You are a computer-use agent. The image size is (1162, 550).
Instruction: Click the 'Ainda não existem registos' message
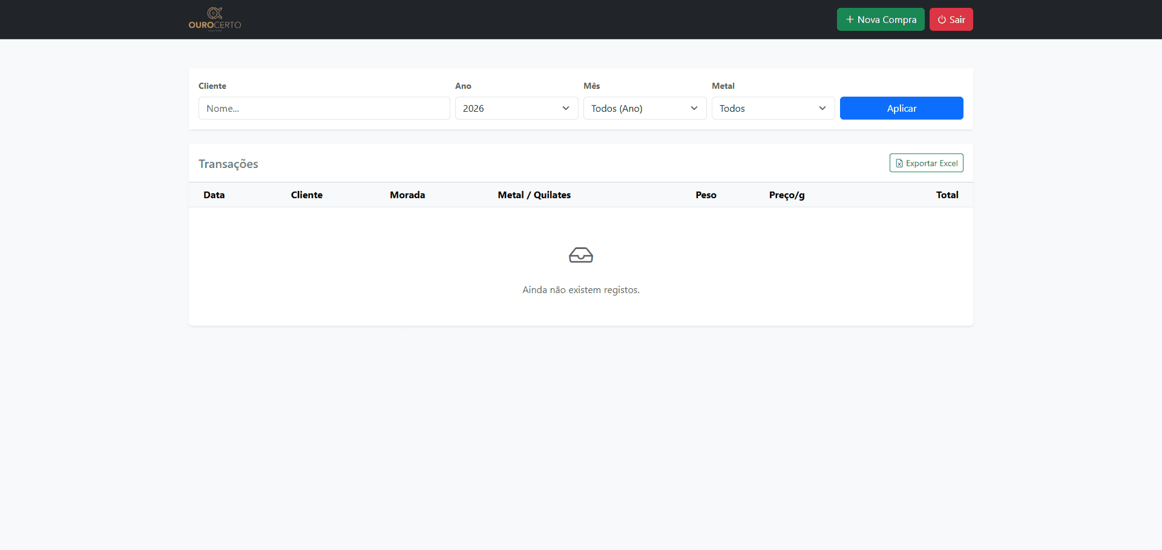pos(580,290)
